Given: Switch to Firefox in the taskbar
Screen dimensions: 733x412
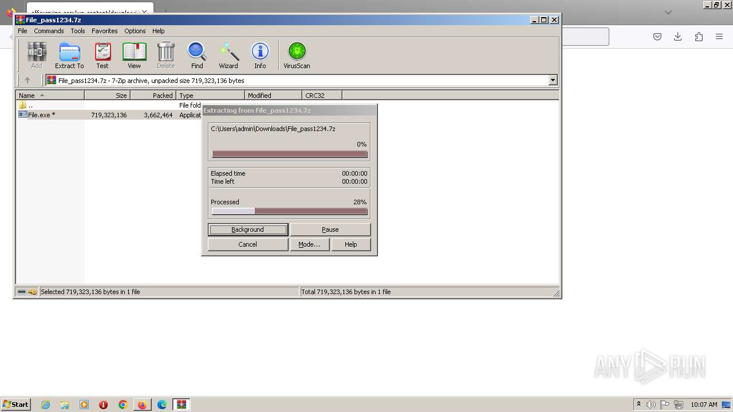Looking at the screenshot, I should 142,405.
